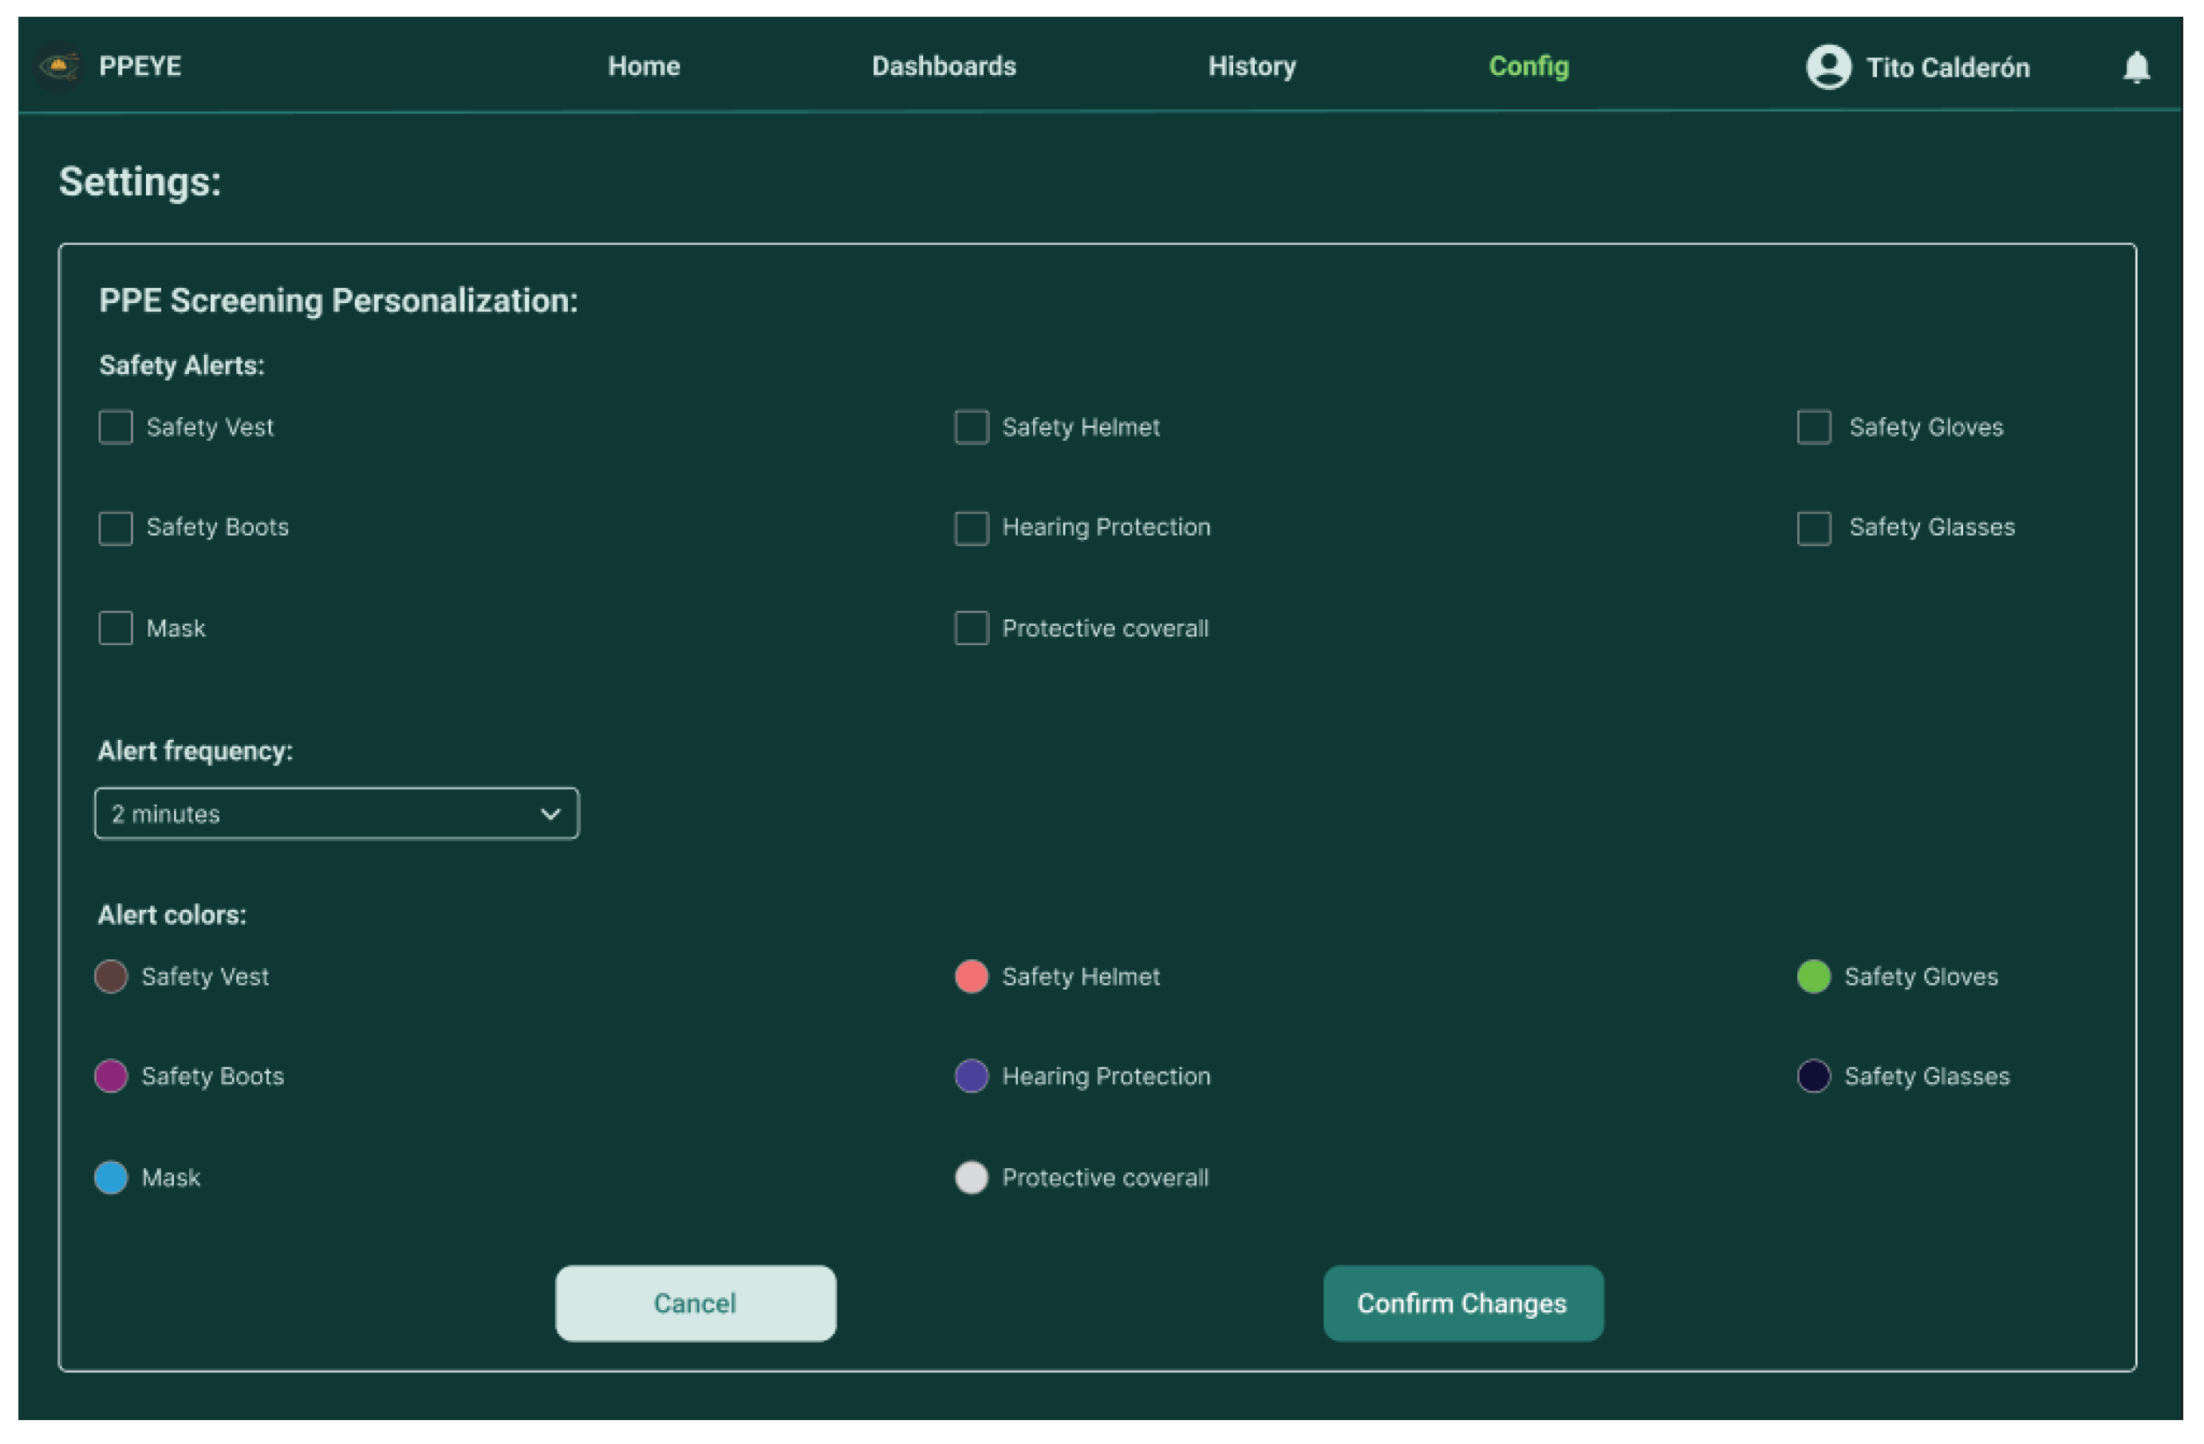Select the green Safety Gloves color swatch
Screen dimensions: 2204x1444
(1813, 977)
